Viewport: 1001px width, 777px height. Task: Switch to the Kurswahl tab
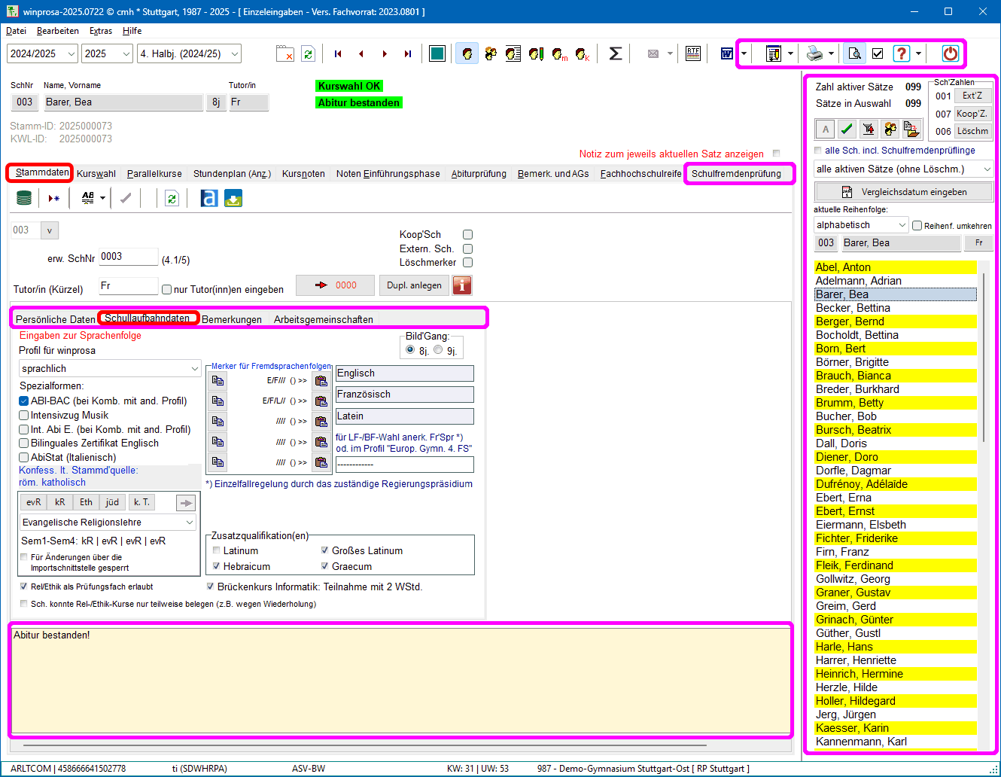tap(96, 174)
